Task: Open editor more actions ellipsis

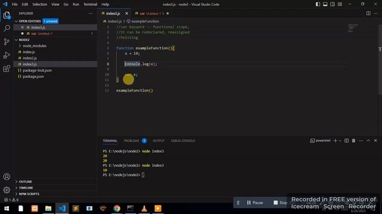Action: 375,13
